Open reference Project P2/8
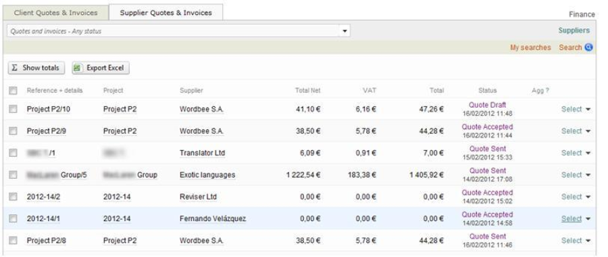The image size is (608, 257). click(46, 241)
